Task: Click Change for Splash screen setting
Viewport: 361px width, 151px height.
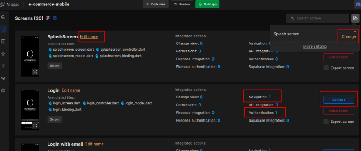Action: [349, 37]
